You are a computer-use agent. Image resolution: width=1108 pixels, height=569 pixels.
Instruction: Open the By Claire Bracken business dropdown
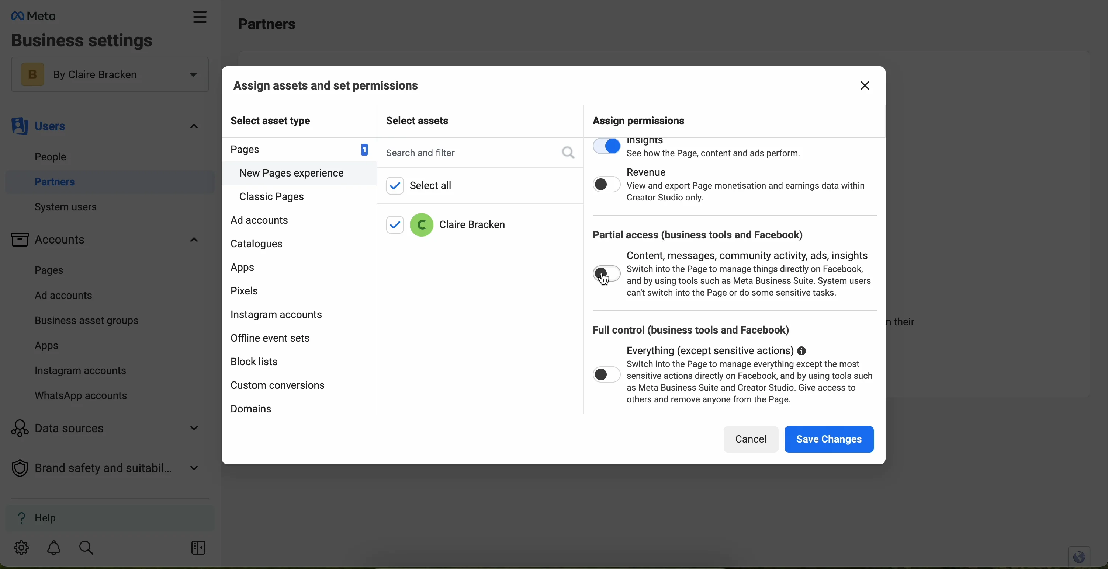click(110, 75)
